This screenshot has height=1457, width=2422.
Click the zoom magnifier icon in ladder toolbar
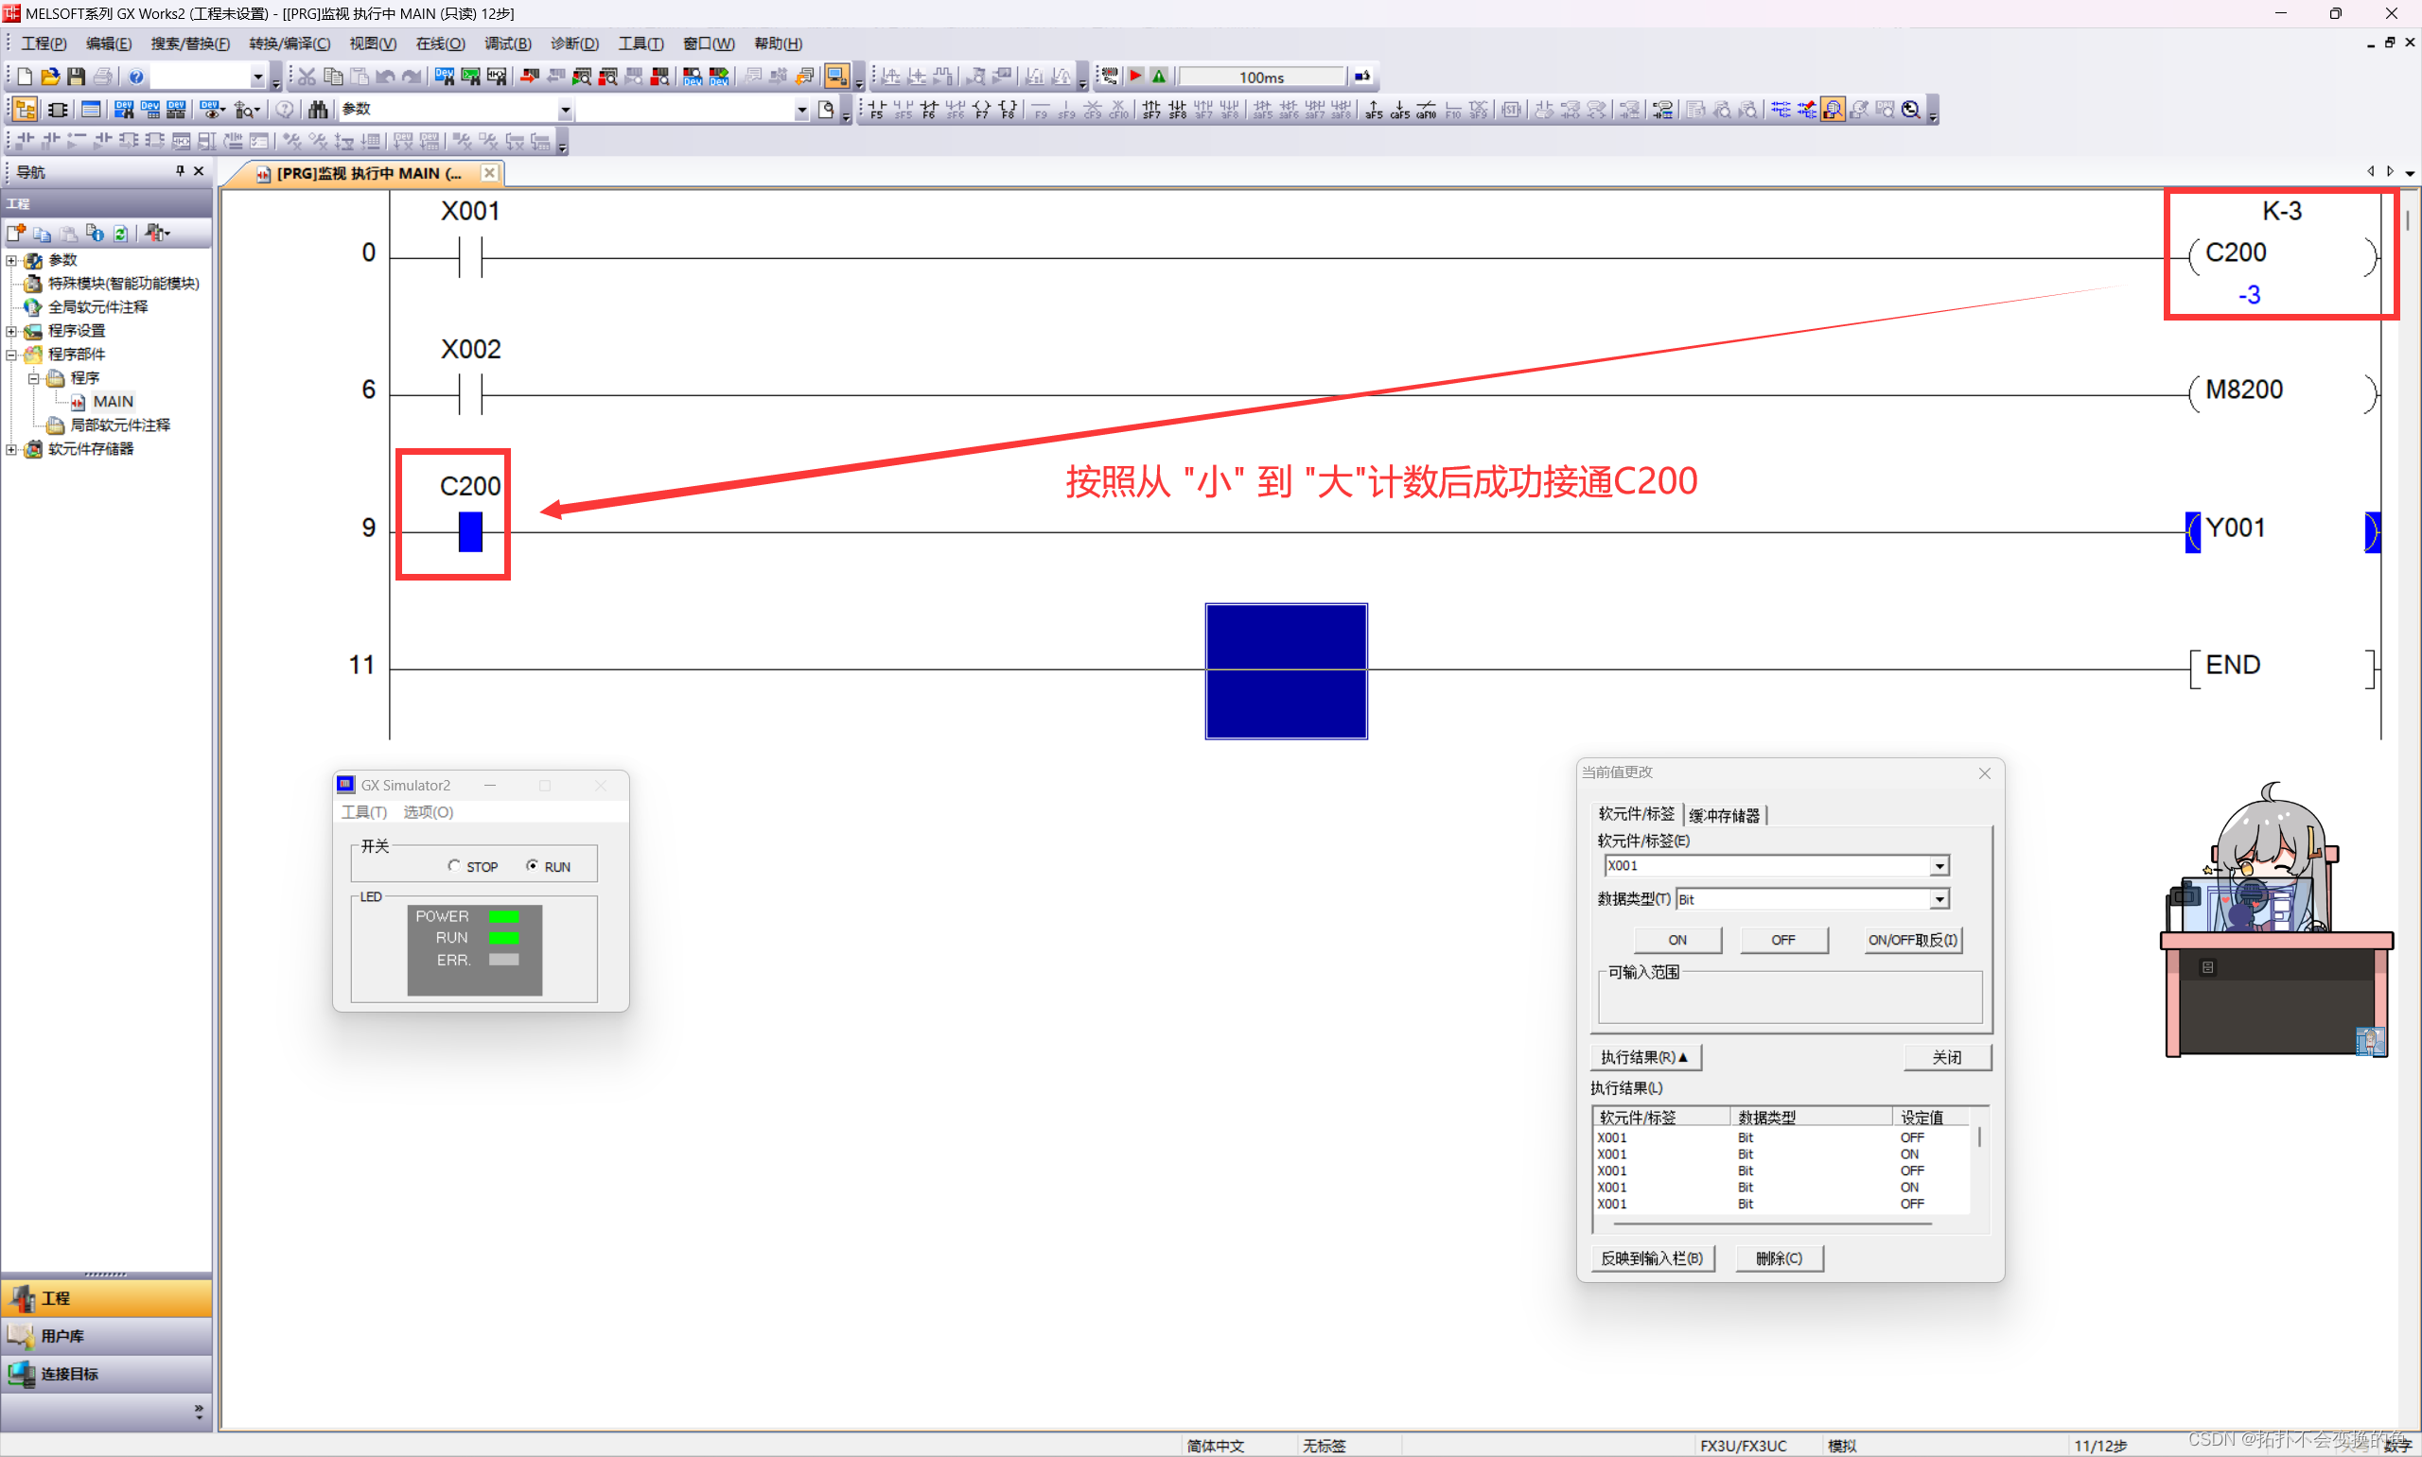[1910, 109]
